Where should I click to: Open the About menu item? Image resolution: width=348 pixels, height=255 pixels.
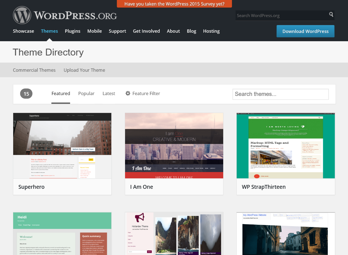(x=173, y=31)
